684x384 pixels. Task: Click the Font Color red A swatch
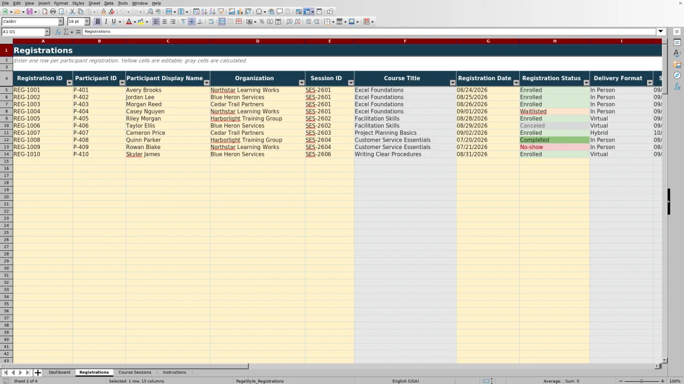(128, 22)
